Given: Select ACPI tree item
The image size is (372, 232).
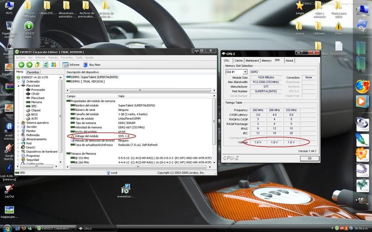Looking at the screenshot, I should [35, 119].
